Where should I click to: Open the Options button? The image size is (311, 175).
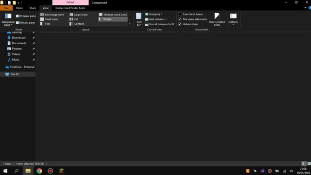point(233,19)
